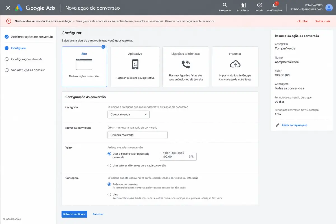Click exemplo@empresa.com account email

(306, 9)
